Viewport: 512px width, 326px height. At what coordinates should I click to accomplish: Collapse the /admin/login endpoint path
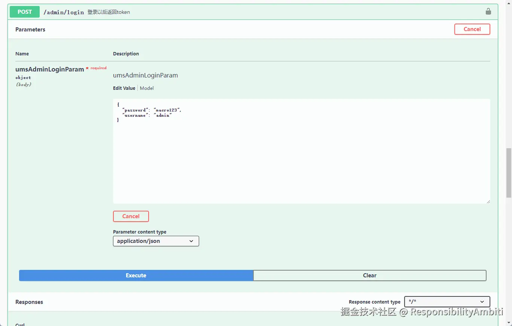point(64,12)
